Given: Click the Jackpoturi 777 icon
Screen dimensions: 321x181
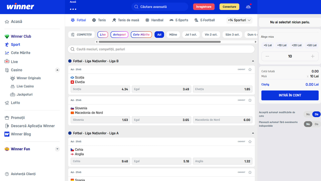Looking at the screenshot, I should [x=13, y=95].
